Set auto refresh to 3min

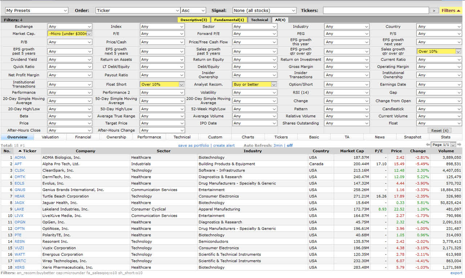(278, 145)
